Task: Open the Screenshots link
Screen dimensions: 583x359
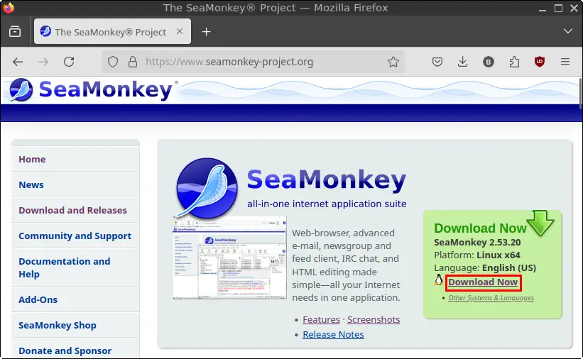Action: point(374,319)
